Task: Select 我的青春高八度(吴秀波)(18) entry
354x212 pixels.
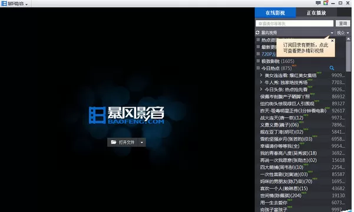Action: point(302,153)
